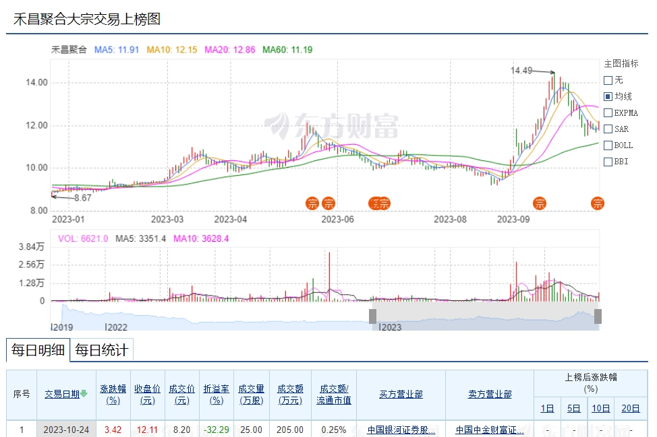Open buyer 中国银河证券 branch link
Viewport: 657px width, 437px height.
coord(401,430)
